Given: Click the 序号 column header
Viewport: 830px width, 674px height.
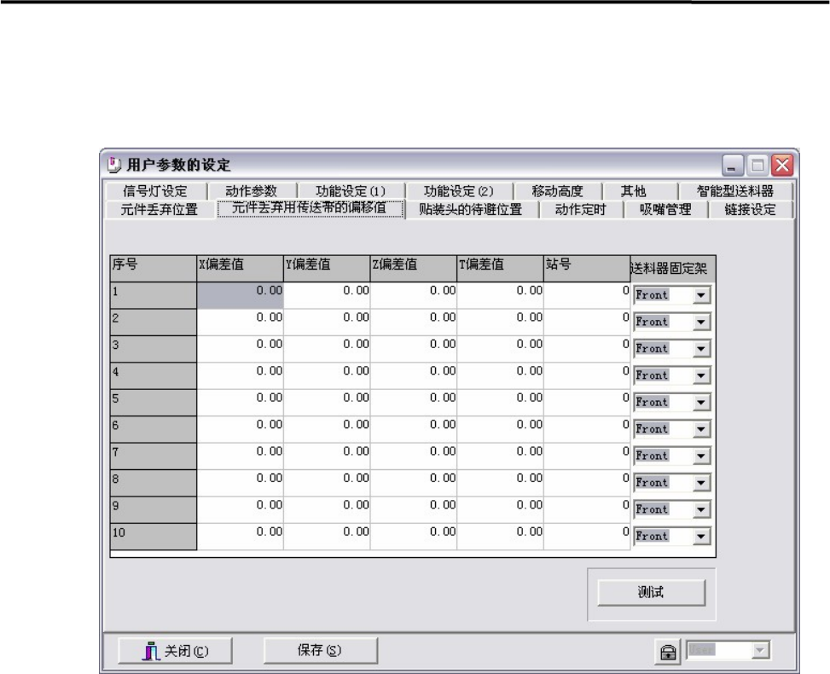Looking at the screenshot, I should point(154,269).
